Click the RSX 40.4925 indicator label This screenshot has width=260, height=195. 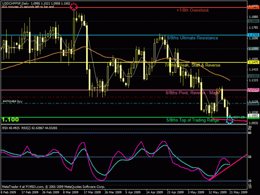click(x=11, y=128)
